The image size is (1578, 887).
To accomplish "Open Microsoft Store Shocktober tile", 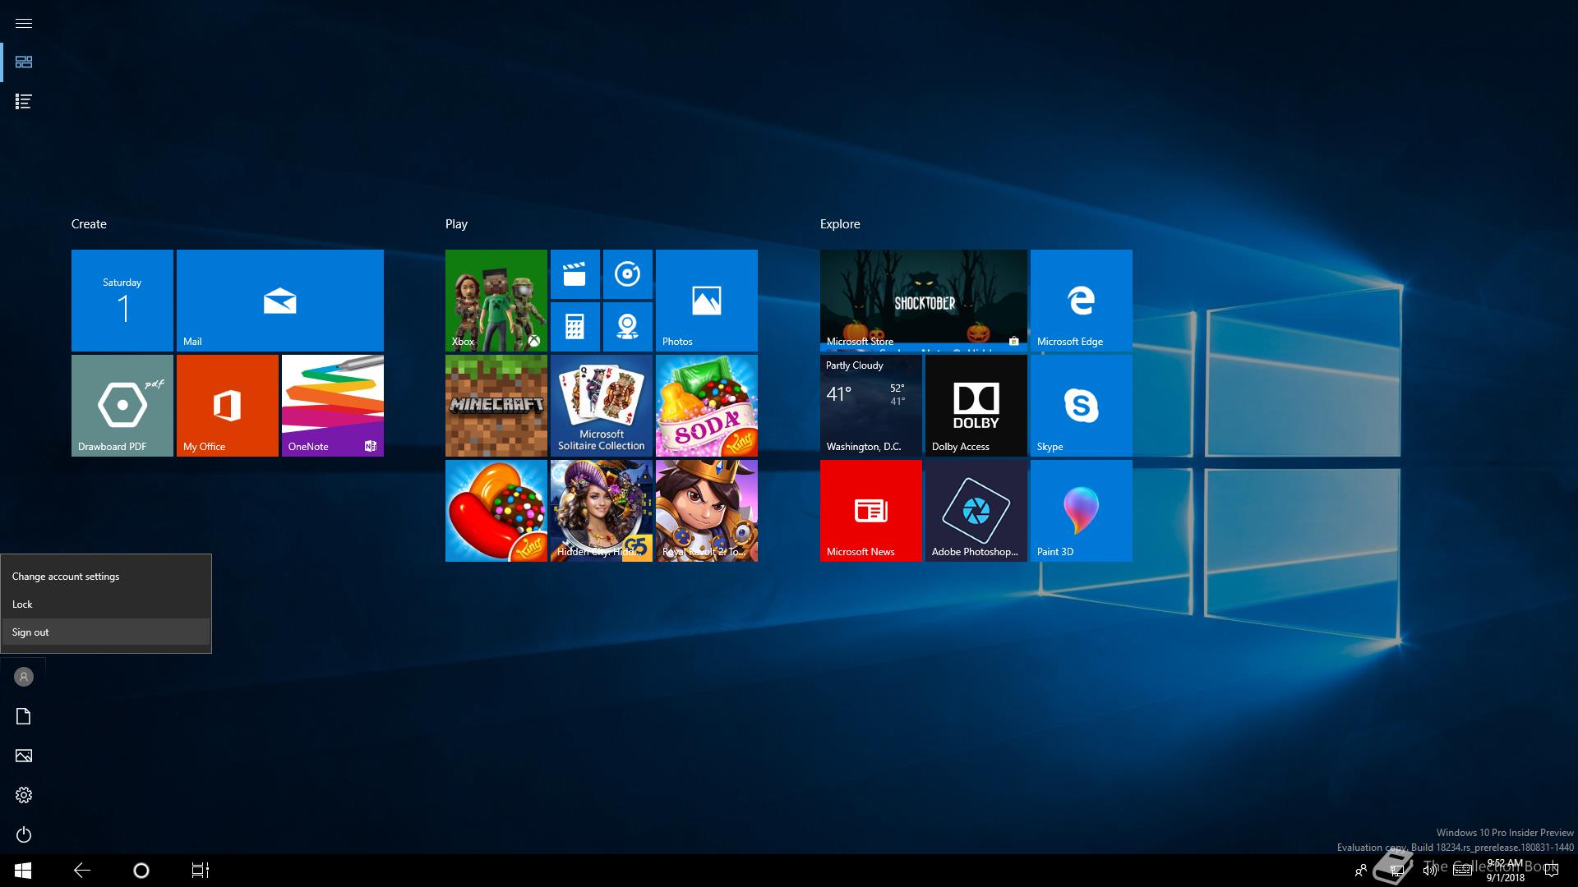I will coord(924,301).
